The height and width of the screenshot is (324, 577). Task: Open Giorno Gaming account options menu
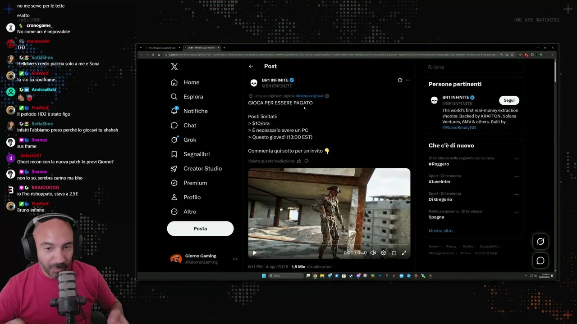235,259
